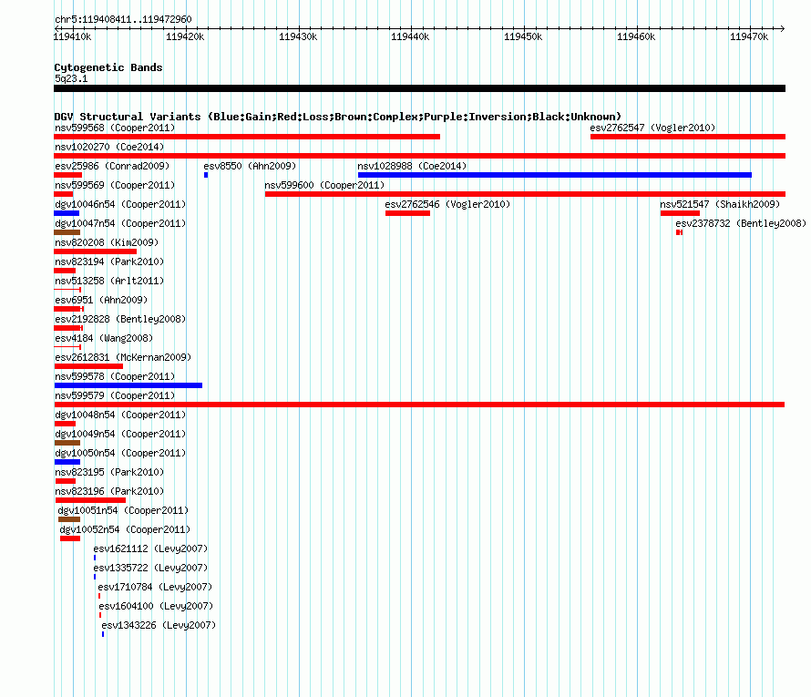811x697 pixels.
Task: Click chr5:119408411..119472960 coordinates text
Action: (123, 19)
